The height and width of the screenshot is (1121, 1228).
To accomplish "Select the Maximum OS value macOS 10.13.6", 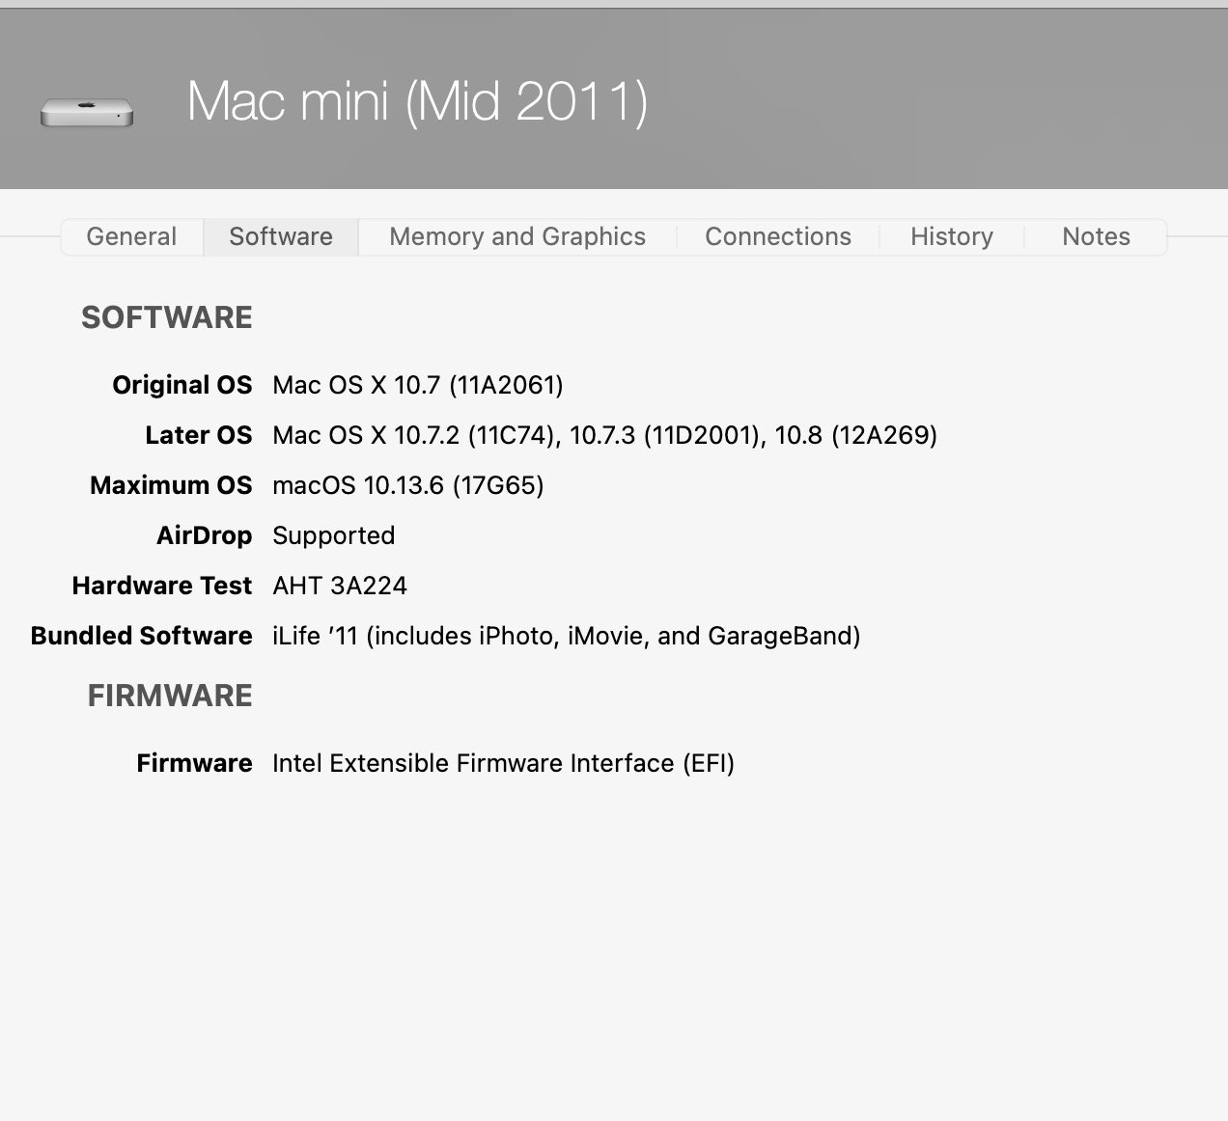I will pos(407,485).
